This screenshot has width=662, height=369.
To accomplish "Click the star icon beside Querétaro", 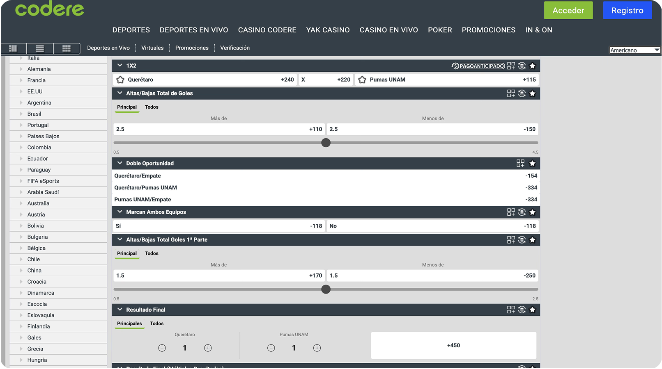I will click(x=120, y=80).
